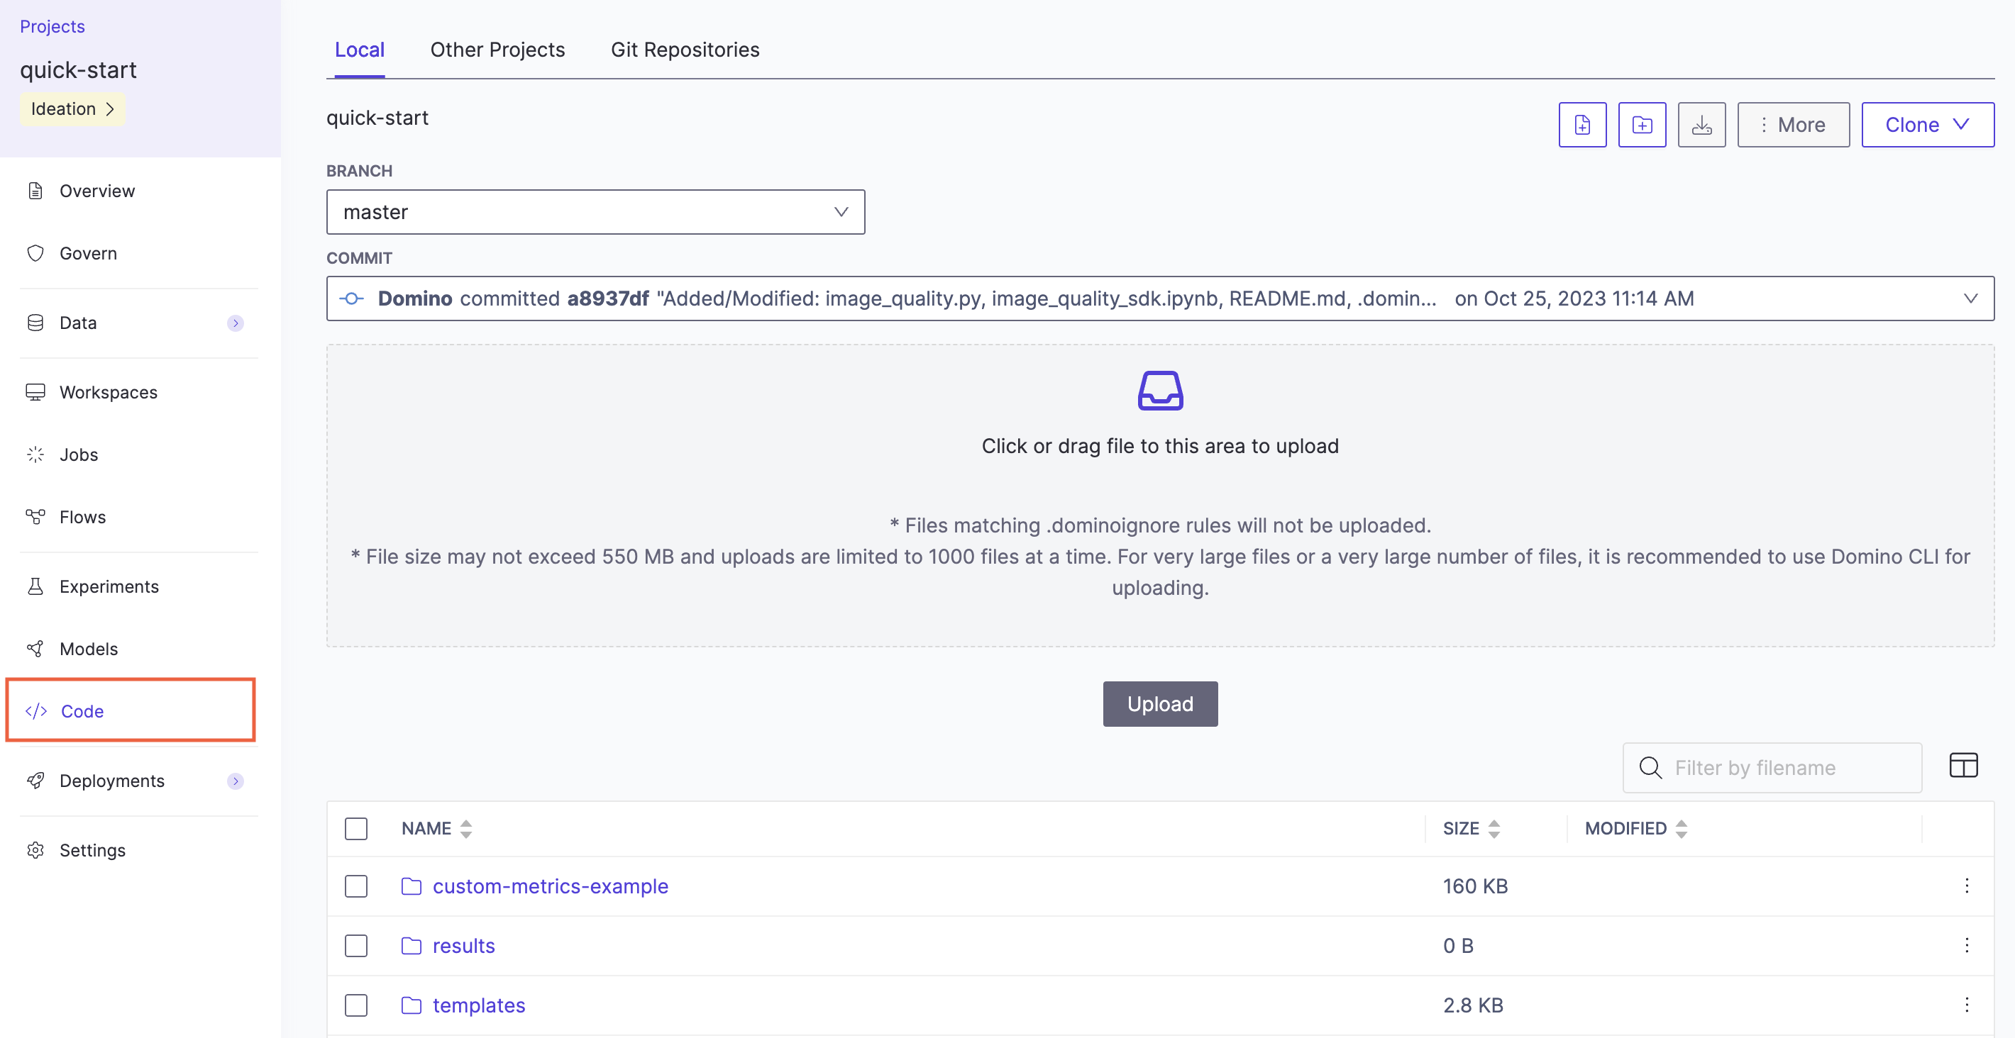Switch to Git Repositories tab

pos(685,49)
